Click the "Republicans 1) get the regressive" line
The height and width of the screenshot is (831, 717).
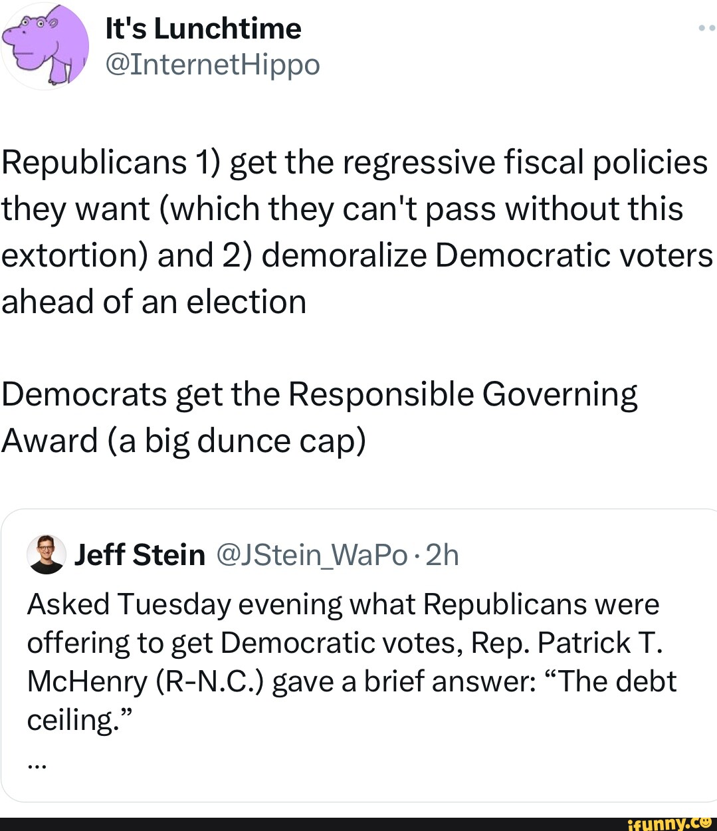(354, 162)
